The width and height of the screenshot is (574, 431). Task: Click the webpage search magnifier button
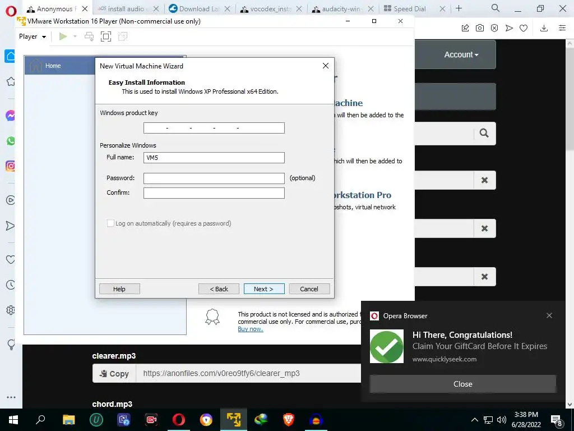coord(484,134)
